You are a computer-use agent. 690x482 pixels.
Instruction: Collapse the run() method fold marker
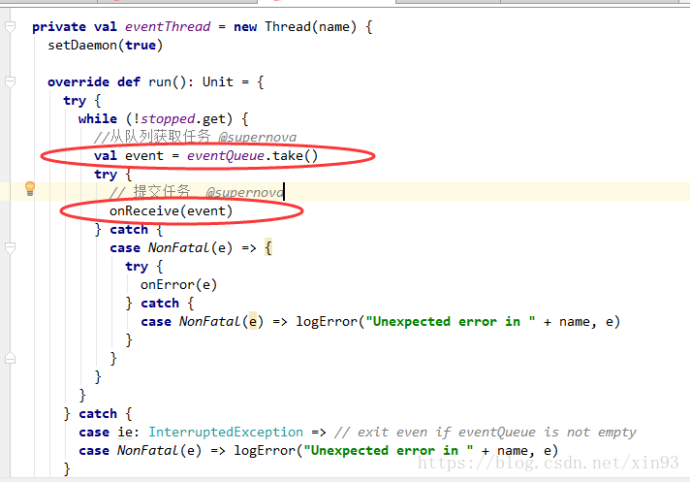(x=10, y=81)
